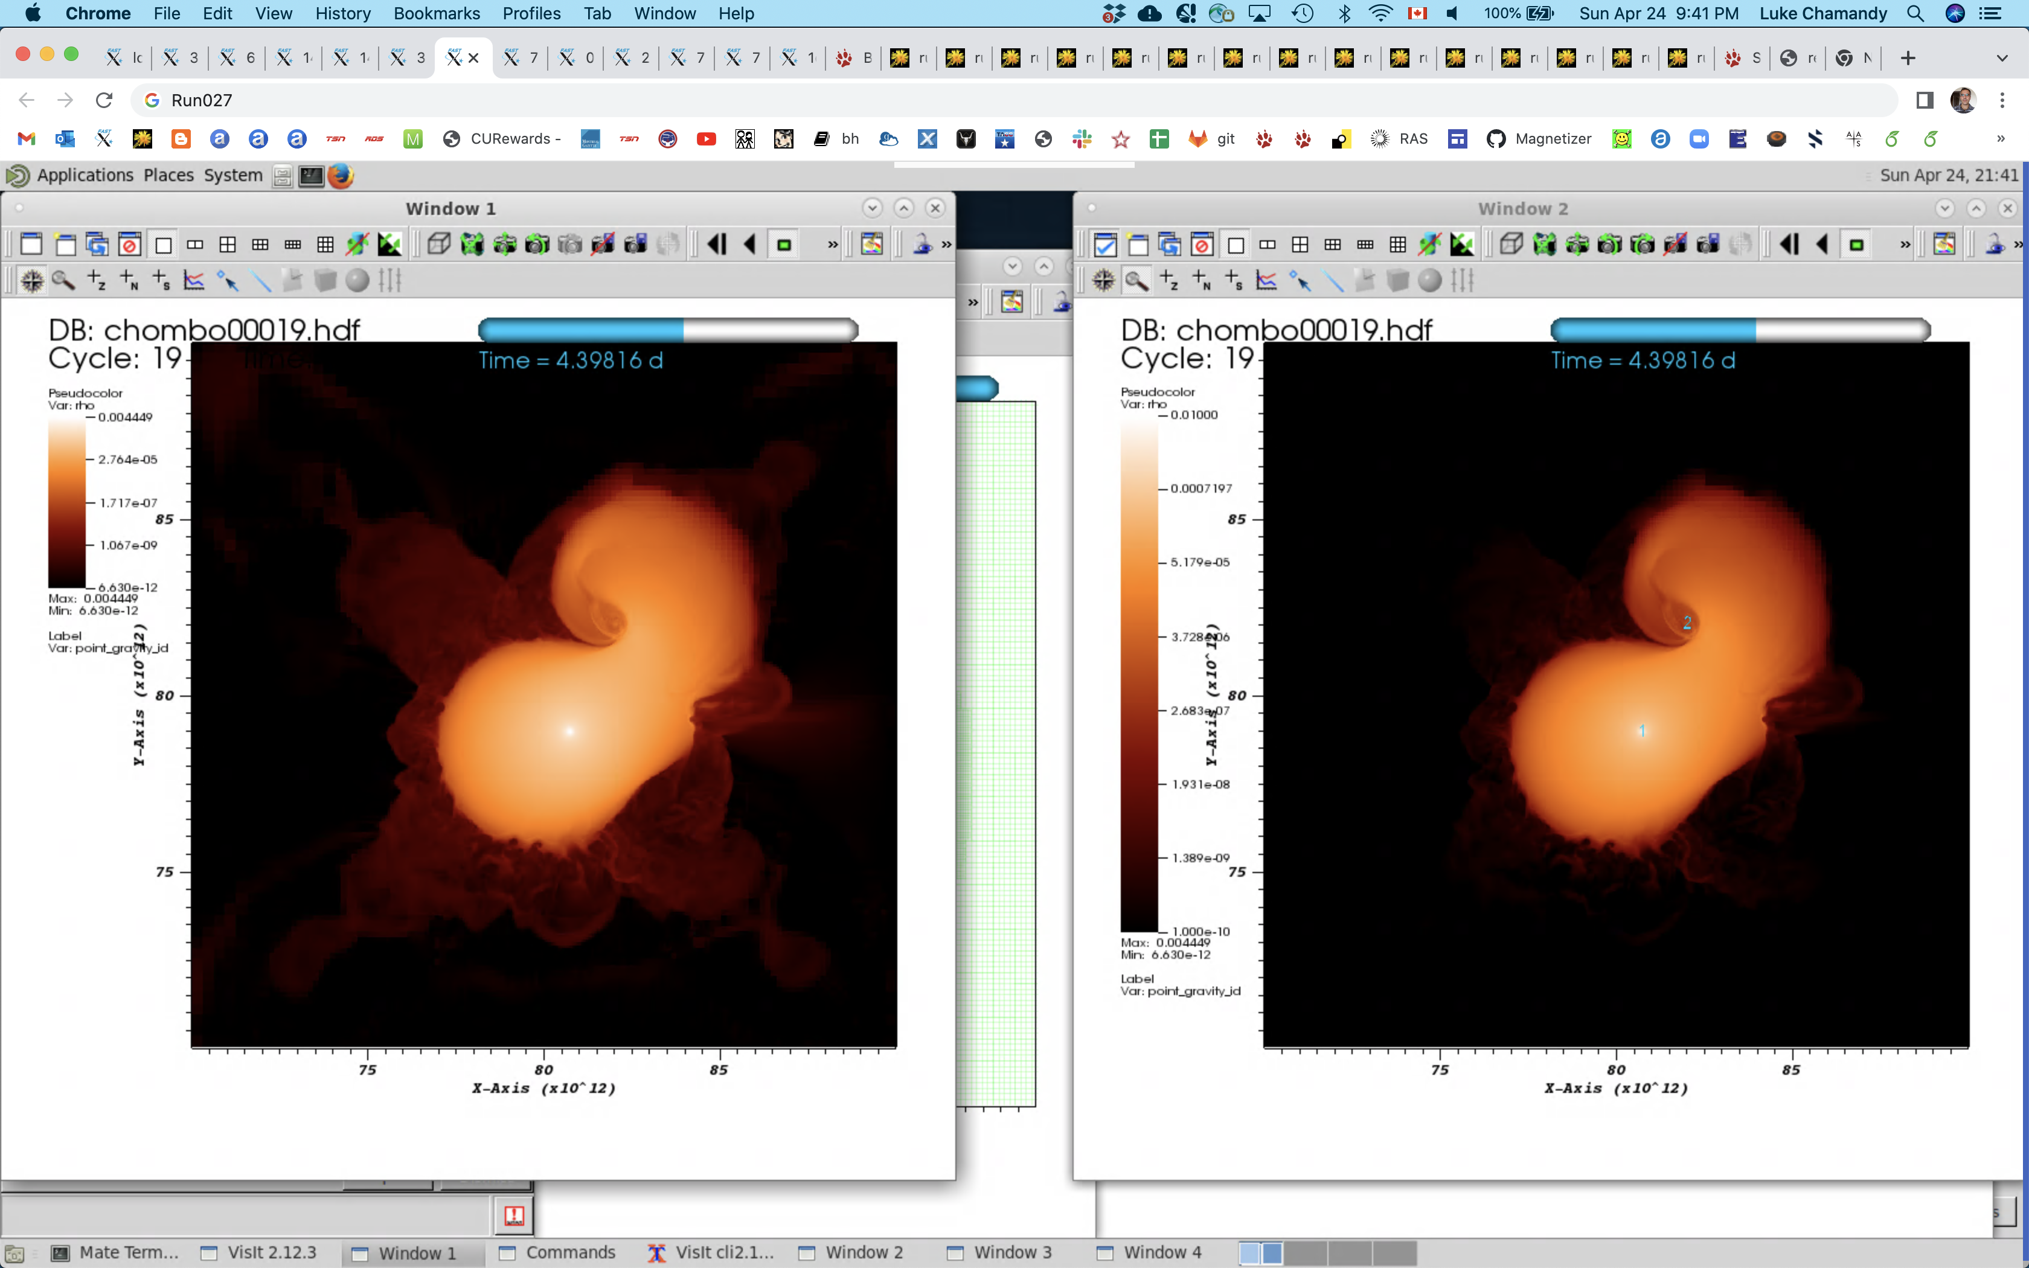2029x1268 pixels.
Task: Select Zone Pick tool in Window 2
Action: point(1170,280)
